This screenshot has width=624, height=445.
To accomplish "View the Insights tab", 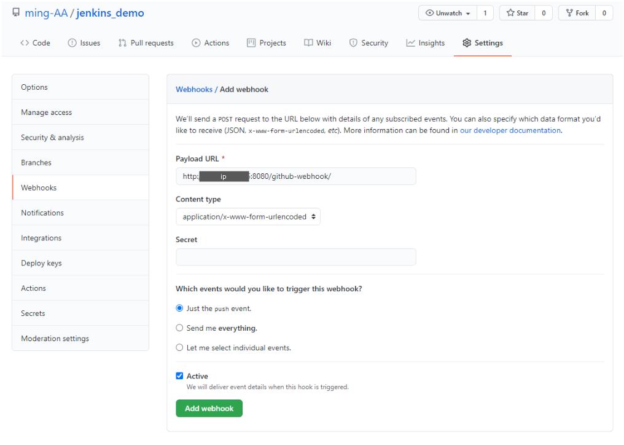I will coord(431,42).
